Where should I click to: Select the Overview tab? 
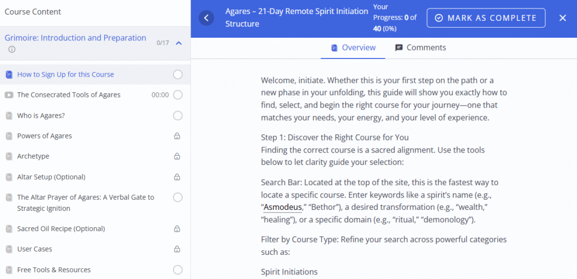[x=353, y=48]
